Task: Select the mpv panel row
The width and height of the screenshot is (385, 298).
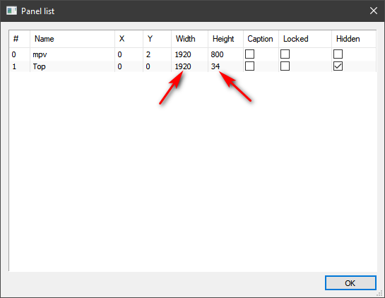Action: pyautogui.click(x=192, y=54)
